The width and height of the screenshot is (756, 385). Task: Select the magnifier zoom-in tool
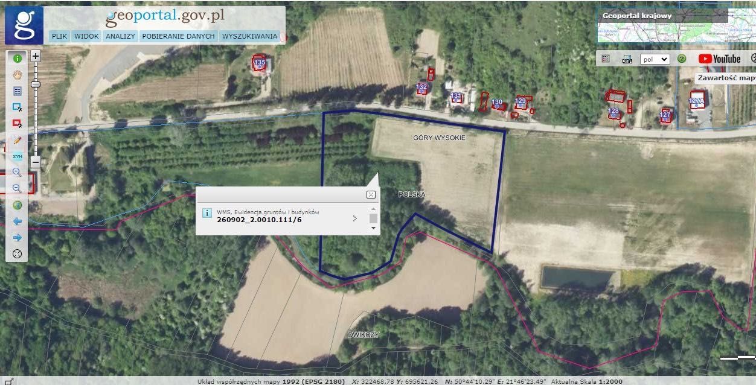pyautogui.click(x=17, y=173)
